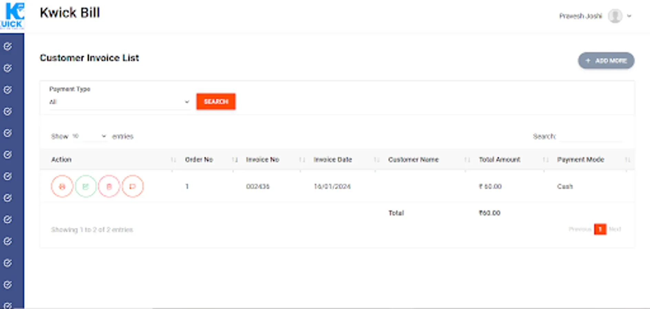The height and width of the screenshot is (309, 650).
Task: Click the table Search input field
Action: 591,136
